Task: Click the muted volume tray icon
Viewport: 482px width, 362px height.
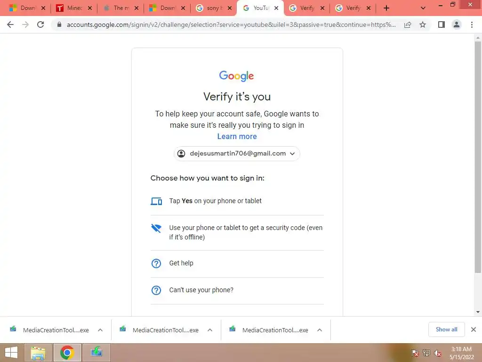Action: point(438,353)
